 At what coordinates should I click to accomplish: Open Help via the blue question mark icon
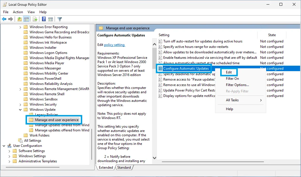(44, 19)
